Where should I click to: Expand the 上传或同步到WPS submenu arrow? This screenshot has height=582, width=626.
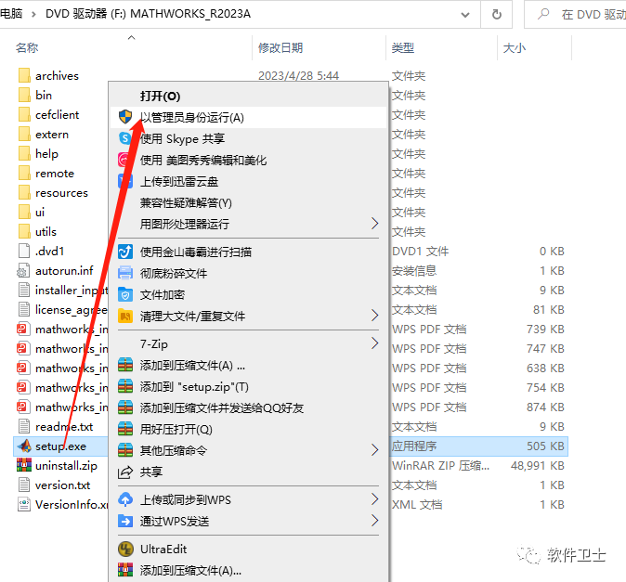374,499
